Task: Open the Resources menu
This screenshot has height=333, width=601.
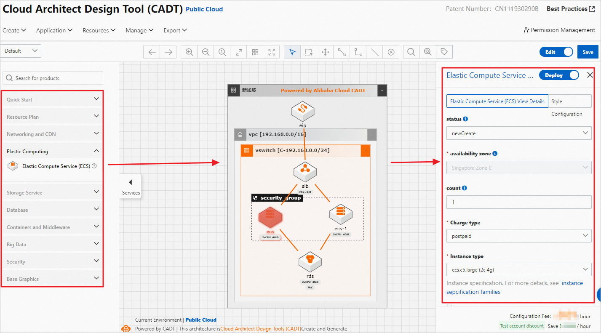Action: click(x=99, y=30)
